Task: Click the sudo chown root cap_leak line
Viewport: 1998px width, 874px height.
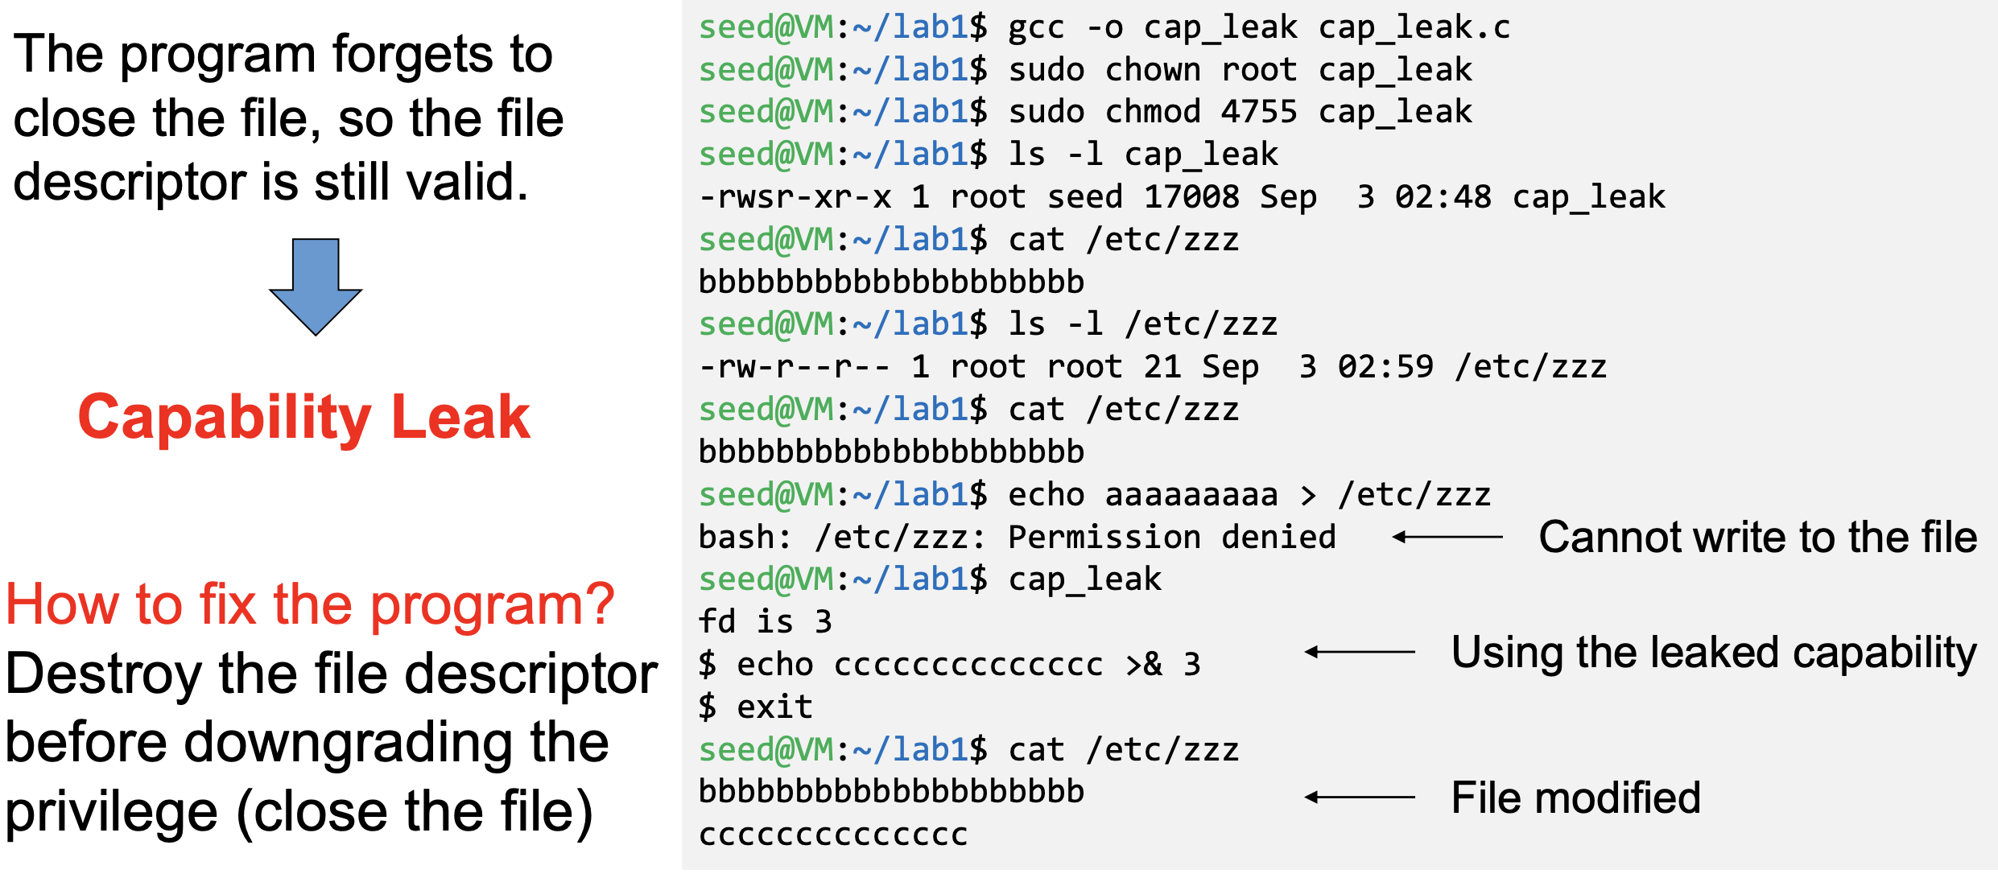Action: [x=1085, y=71]
